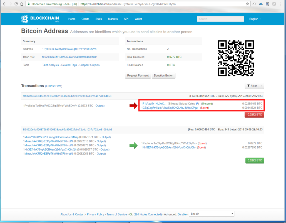Click Spent link beside 1PycNckc output
The width and height of the screenshot is (286, 223).
[x=202, y=143]
